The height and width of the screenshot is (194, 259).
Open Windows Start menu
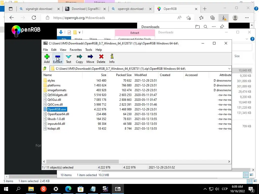pyautogui.click(x=6, y=189)
